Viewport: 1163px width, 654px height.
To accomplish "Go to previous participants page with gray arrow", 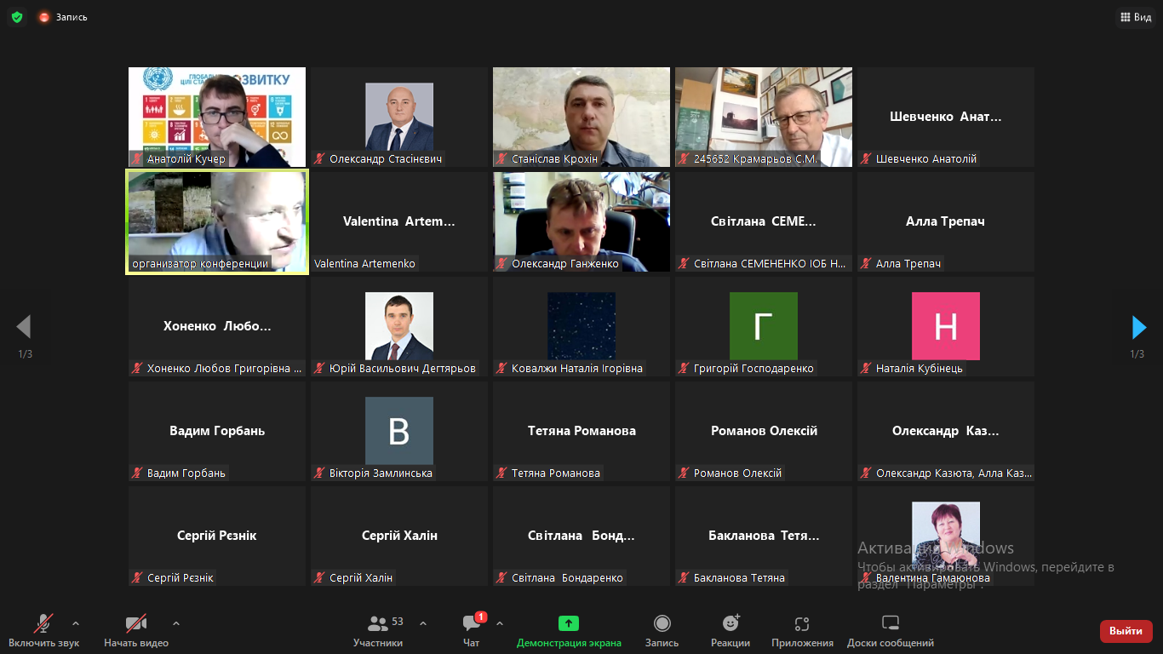I will (x=24, y=327).
